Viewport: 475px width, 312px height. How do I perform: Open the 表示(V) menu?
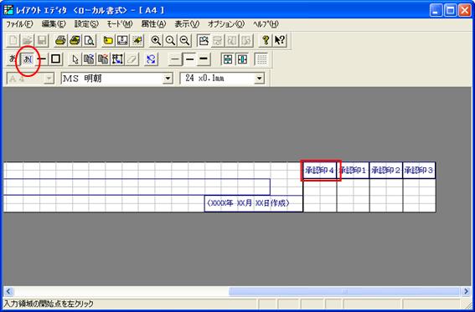pyautogui.click(x=187, y=24)
